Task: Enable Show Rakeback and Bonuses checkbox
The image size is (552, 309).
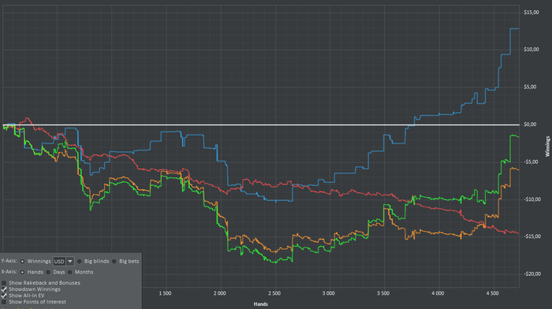Action: (x=4, y=283)
